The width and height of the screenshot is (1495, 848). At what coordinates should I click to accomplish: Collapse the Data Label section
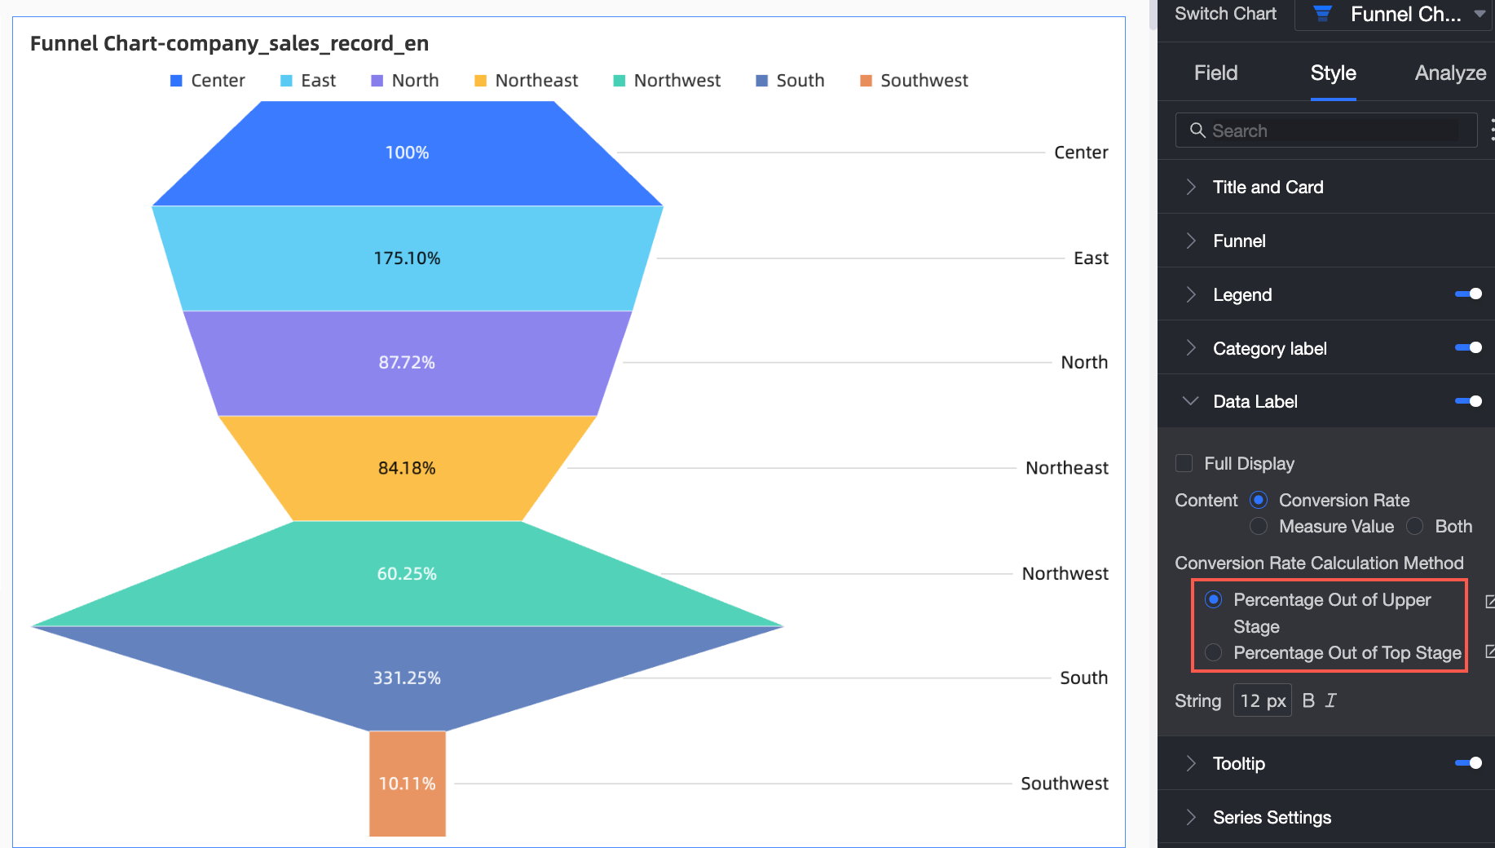point(1191,401)
